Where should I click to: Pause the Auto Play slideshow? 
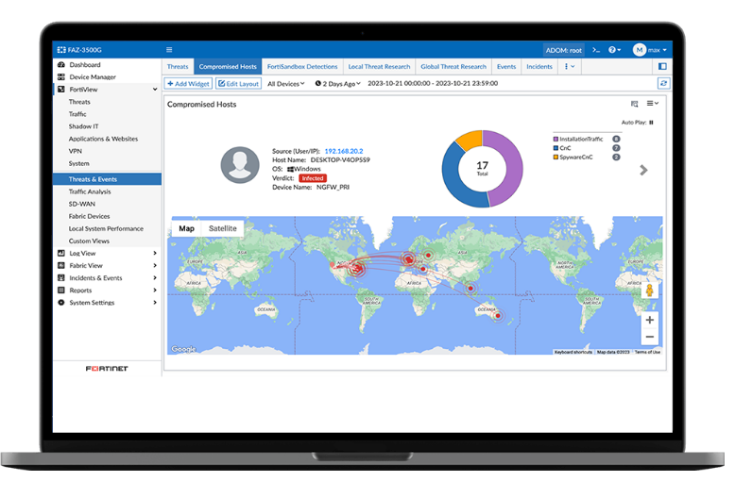point(651,123)
